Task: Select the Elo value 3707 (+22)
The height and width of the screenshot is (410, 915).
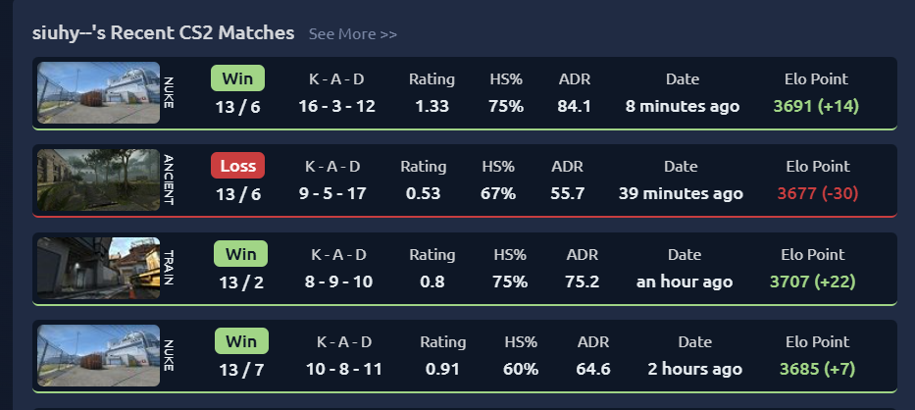Action: coord(812,282)
